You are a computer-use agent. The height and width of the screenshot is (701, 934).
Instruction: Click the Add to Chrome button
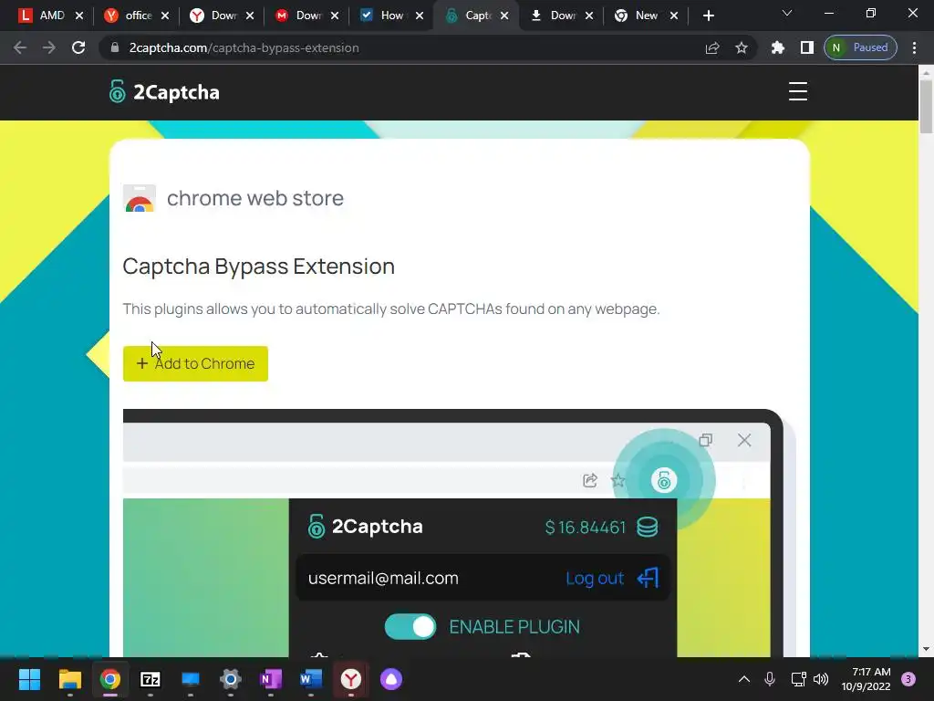[x=195, y=363]
